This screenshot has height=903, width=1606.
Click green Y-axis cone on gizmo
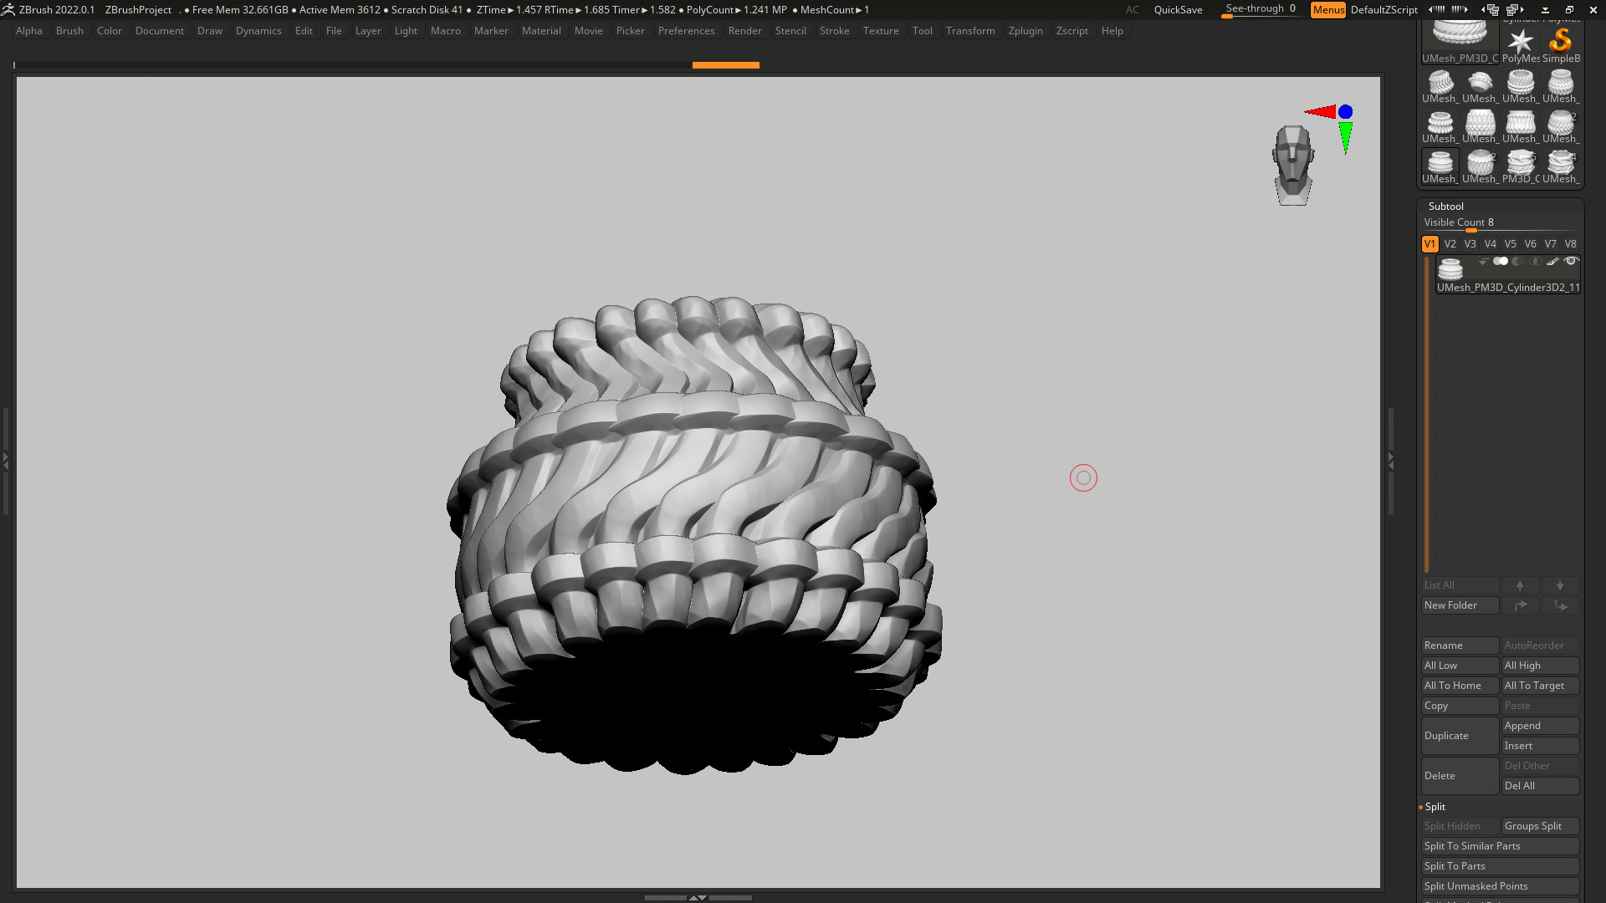(1345, 138)
